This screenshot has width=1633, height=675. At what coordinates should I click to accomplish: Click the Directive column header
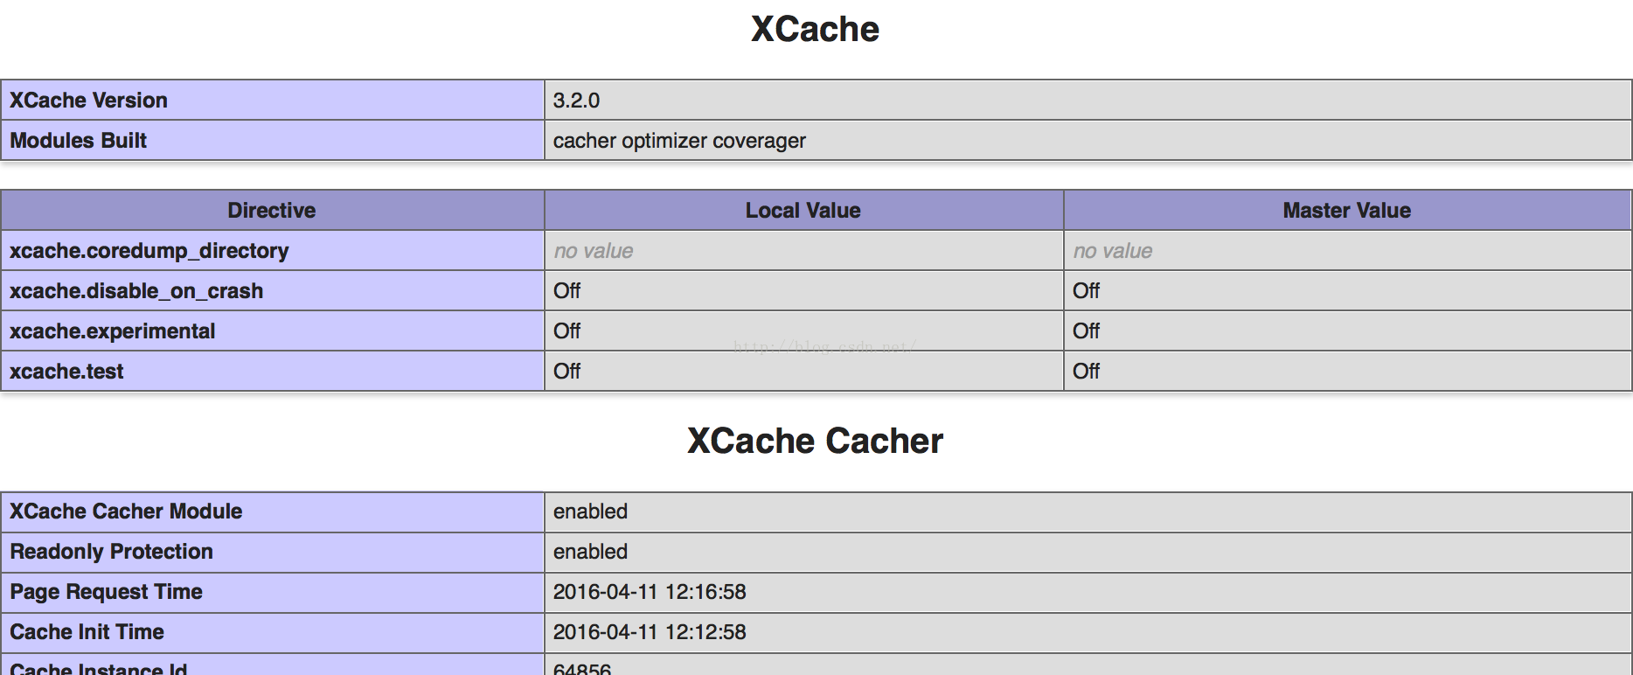tap(272, 211)
